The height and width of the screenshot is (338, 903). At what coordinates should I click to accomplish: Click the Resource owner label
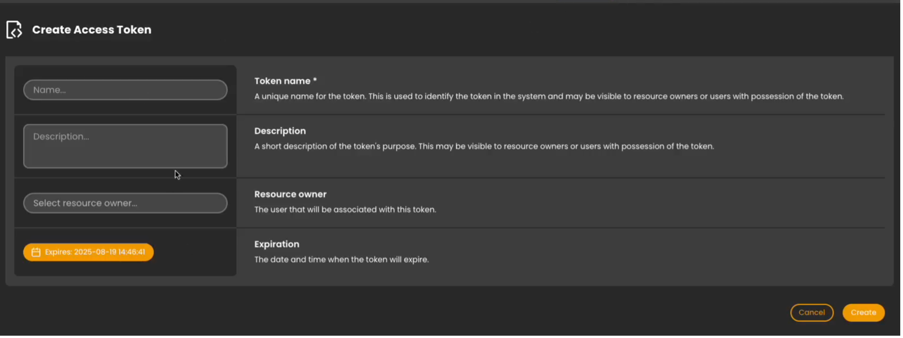(290, 195)
